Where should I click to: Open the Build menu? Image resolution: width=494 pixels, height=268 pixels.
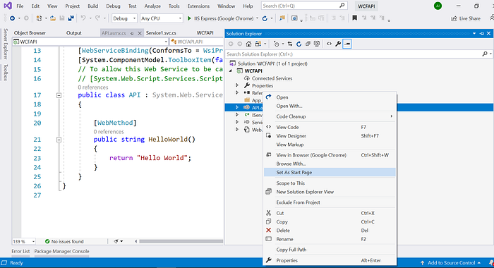(92, 6)
